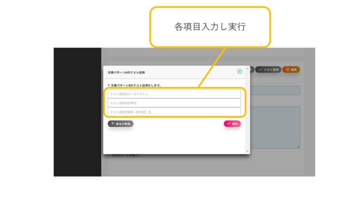Click the plus icon in the 編集 button

tap(287, 69)
